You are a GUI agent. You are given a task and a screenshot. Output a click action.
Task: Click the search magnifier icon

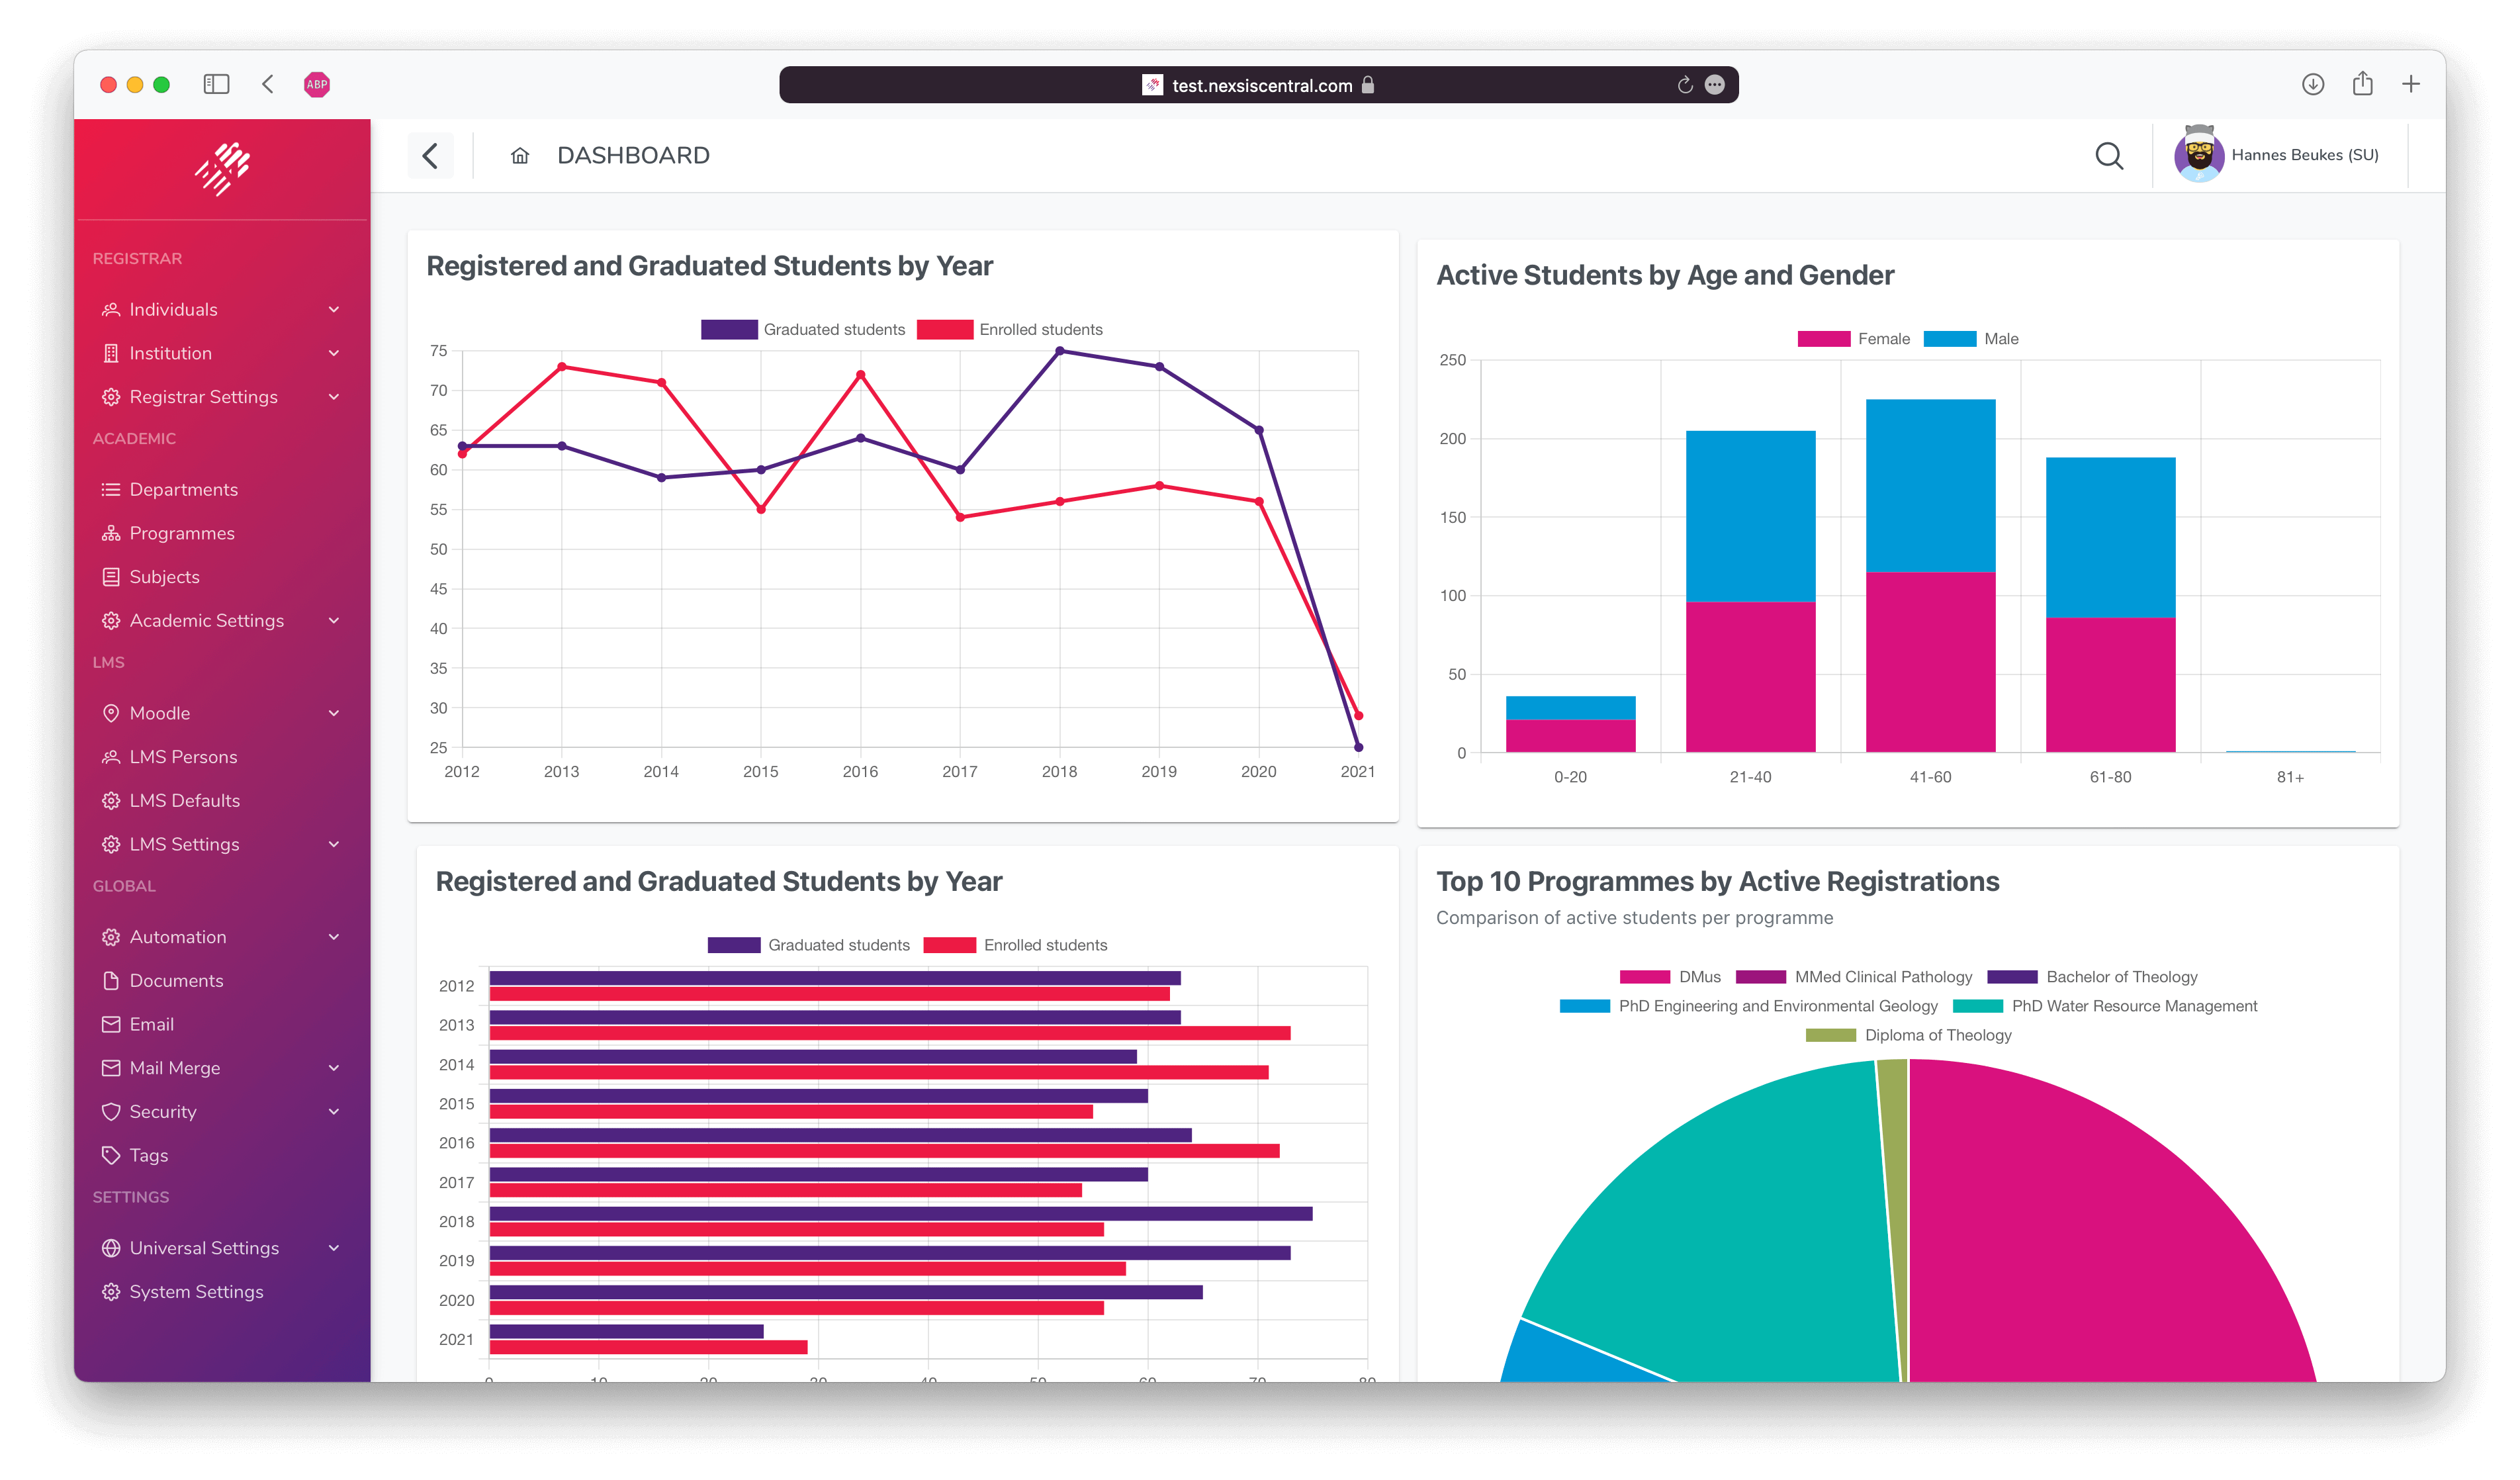point(2108,156)
